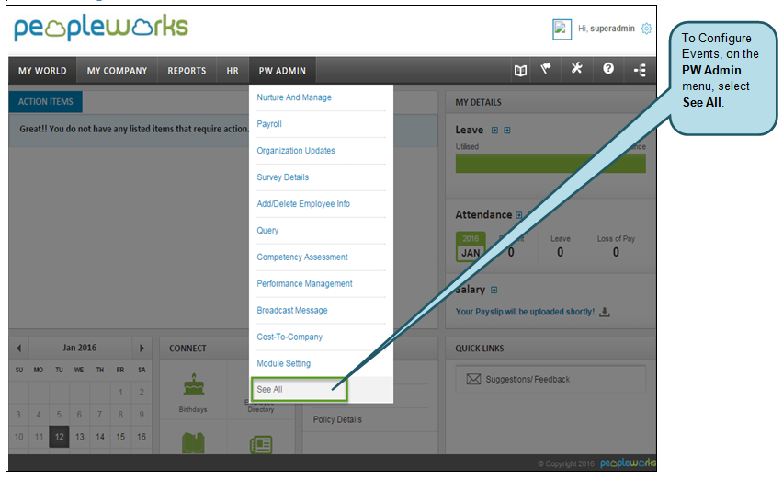Click the flag icon in the toolbar

[546, 68]
